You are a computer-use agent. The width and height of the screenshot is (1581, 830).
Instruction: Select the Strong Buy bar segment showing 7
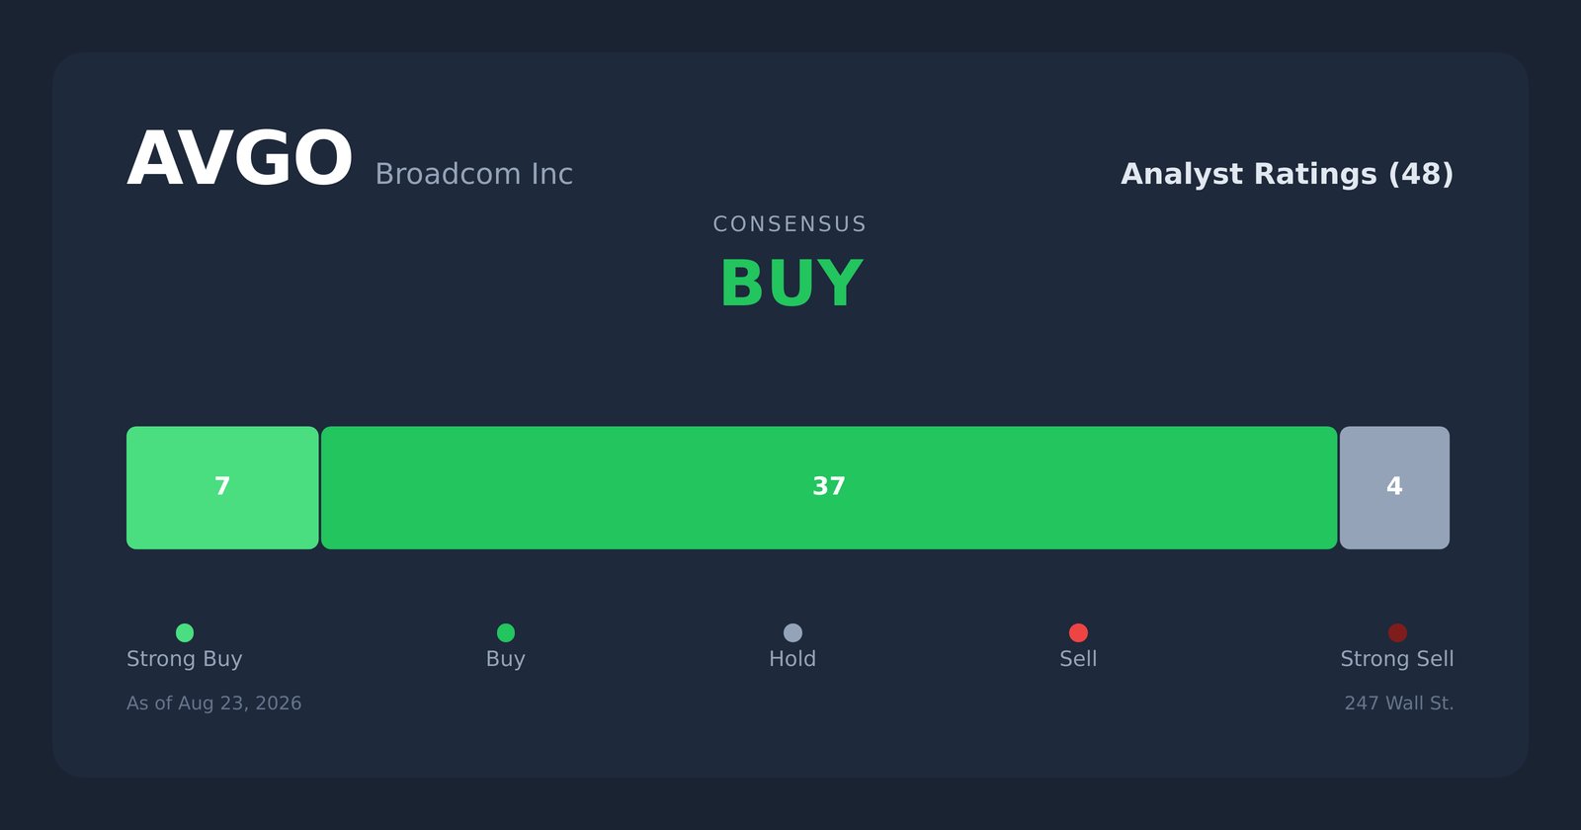pyautogui.click(x=222, y=488)
